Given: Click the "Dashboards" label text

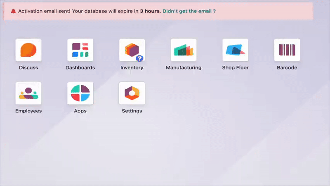Looking at the screenshot, I should tap(80, 68).
